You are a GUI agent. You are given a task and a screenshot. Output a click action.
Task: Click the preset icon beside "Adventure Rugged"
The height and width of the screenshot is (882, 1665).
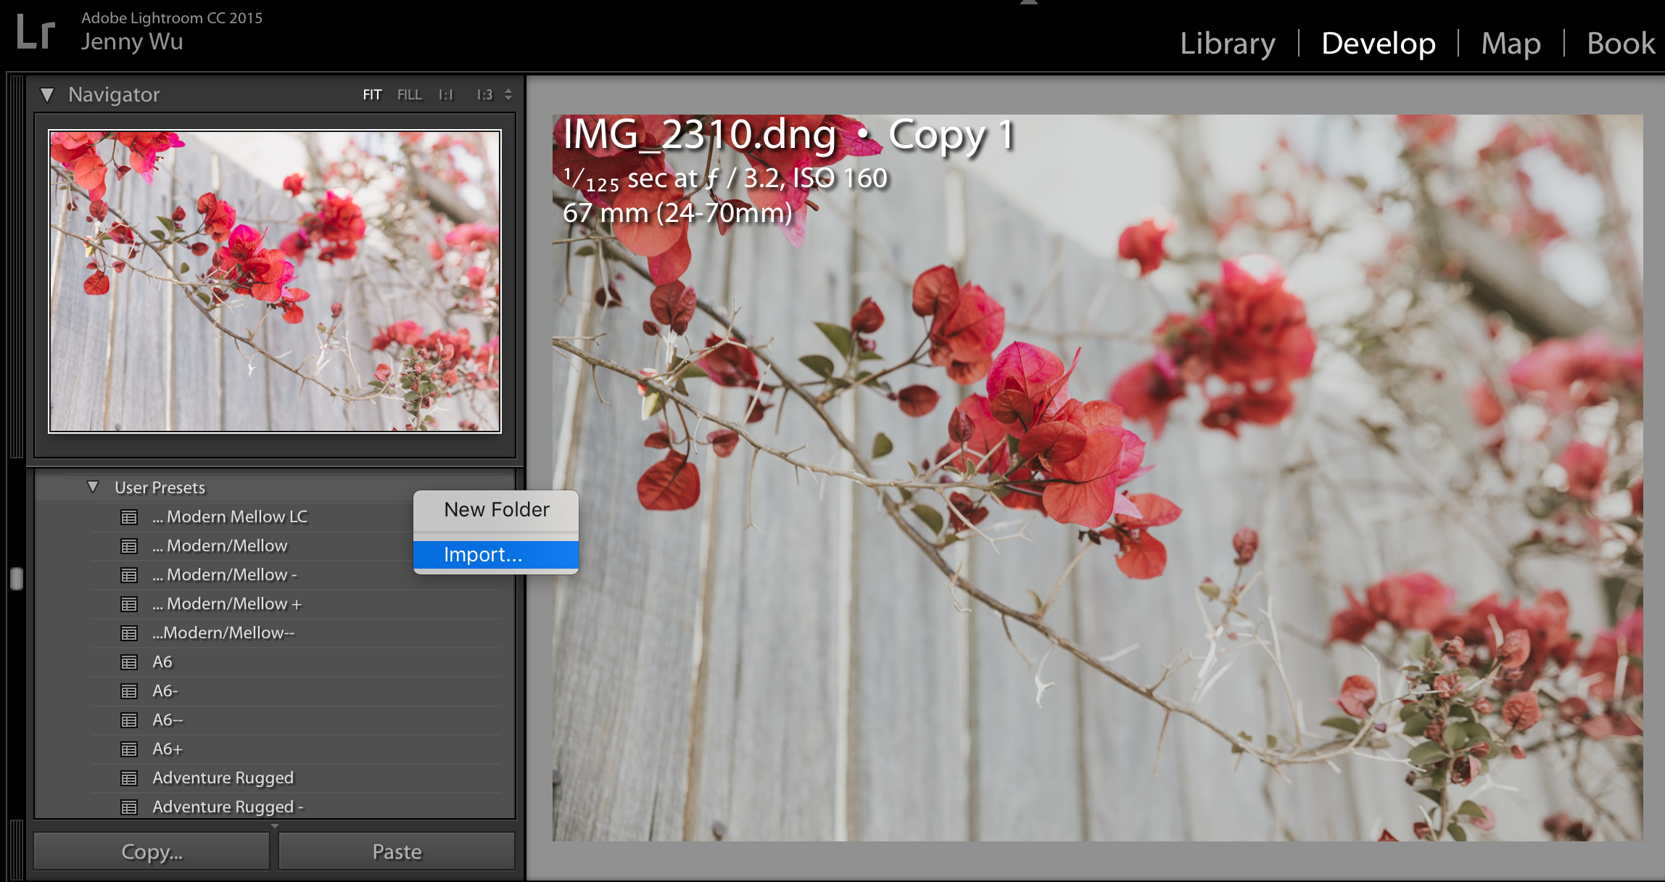128,778
